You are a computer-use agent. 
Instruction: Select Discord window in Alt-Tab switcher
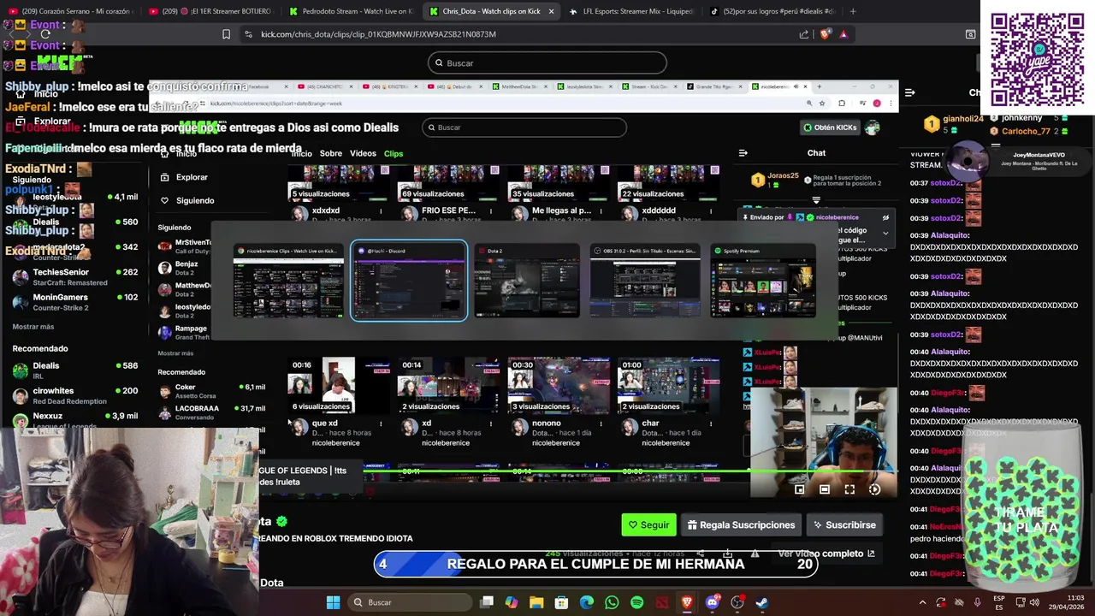(409, 281)
